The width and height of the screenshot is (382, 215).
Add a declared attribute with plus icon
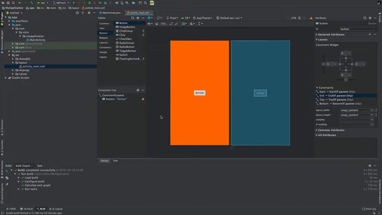pos(370,35)
